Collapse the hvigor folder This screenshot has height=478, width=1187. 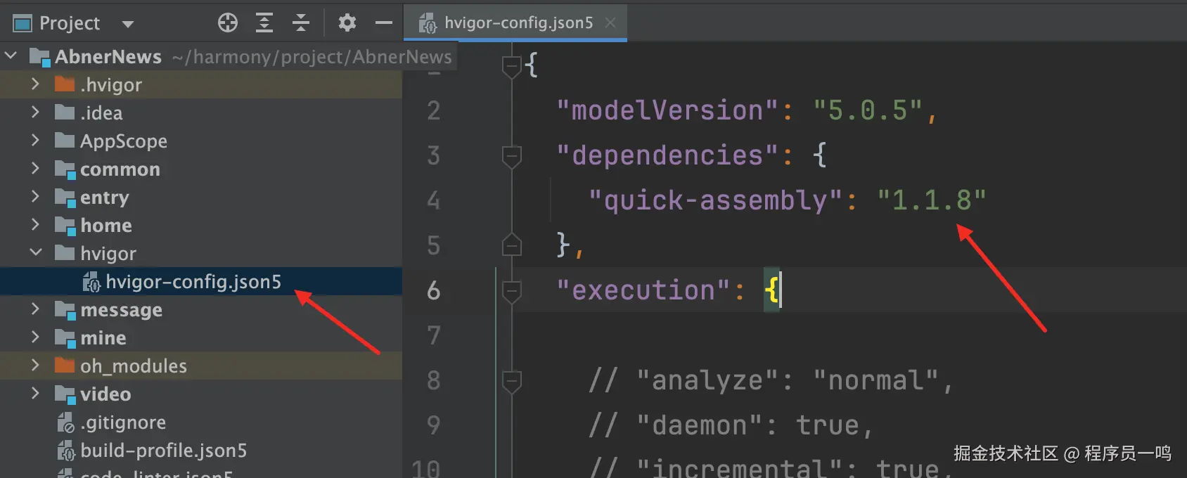coord(36,252)
